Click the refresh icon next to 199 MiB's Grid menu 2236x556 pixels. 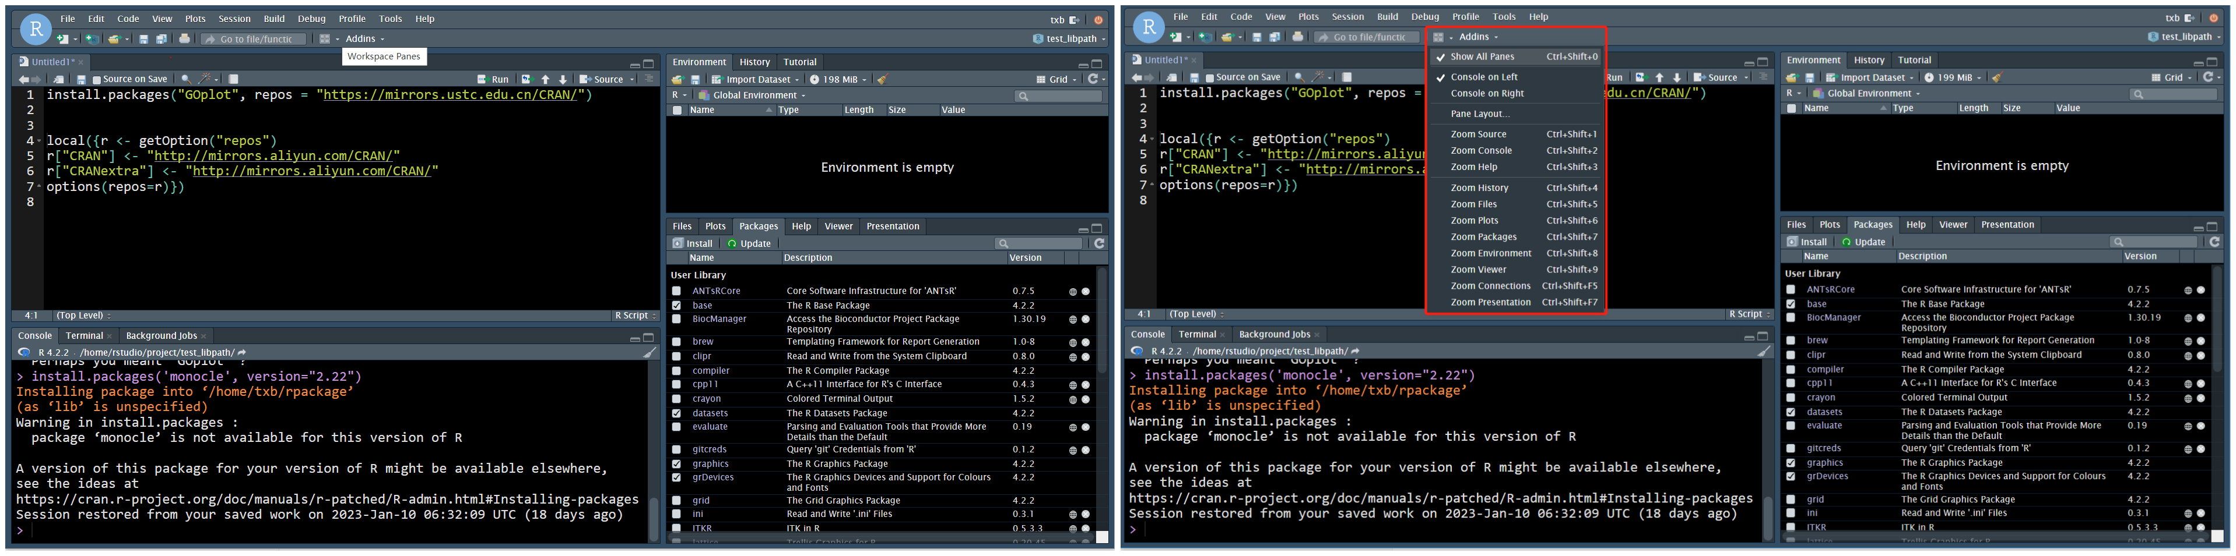point(2207,78)
